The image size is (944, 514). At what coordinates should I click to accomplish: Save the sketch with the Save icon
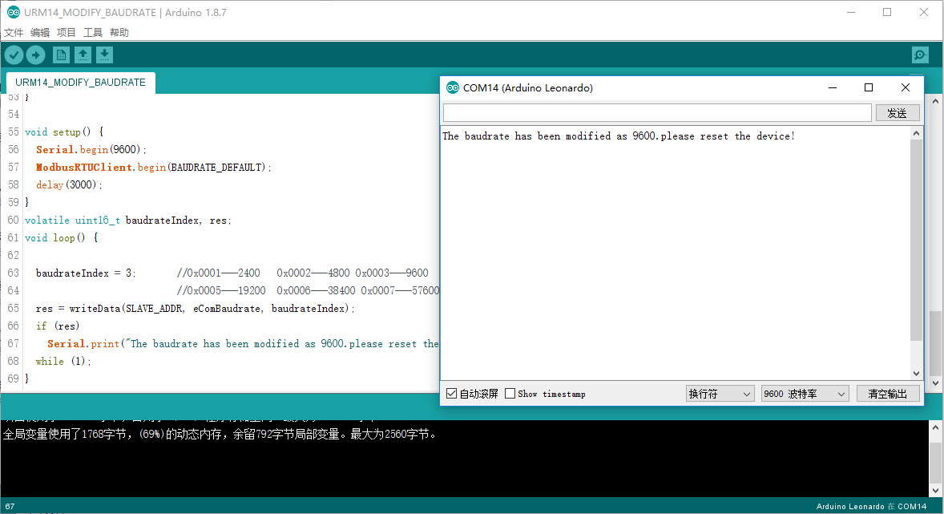pyautogui.click(x=104, y=55)
